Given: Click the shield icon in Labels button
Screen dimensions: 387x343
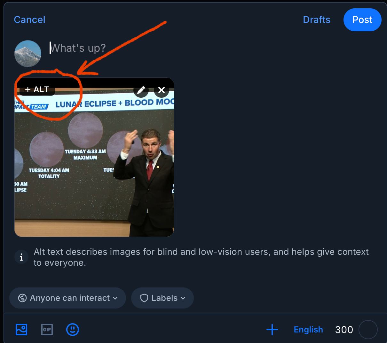Looking at the screenshot, I should point(144,298).
